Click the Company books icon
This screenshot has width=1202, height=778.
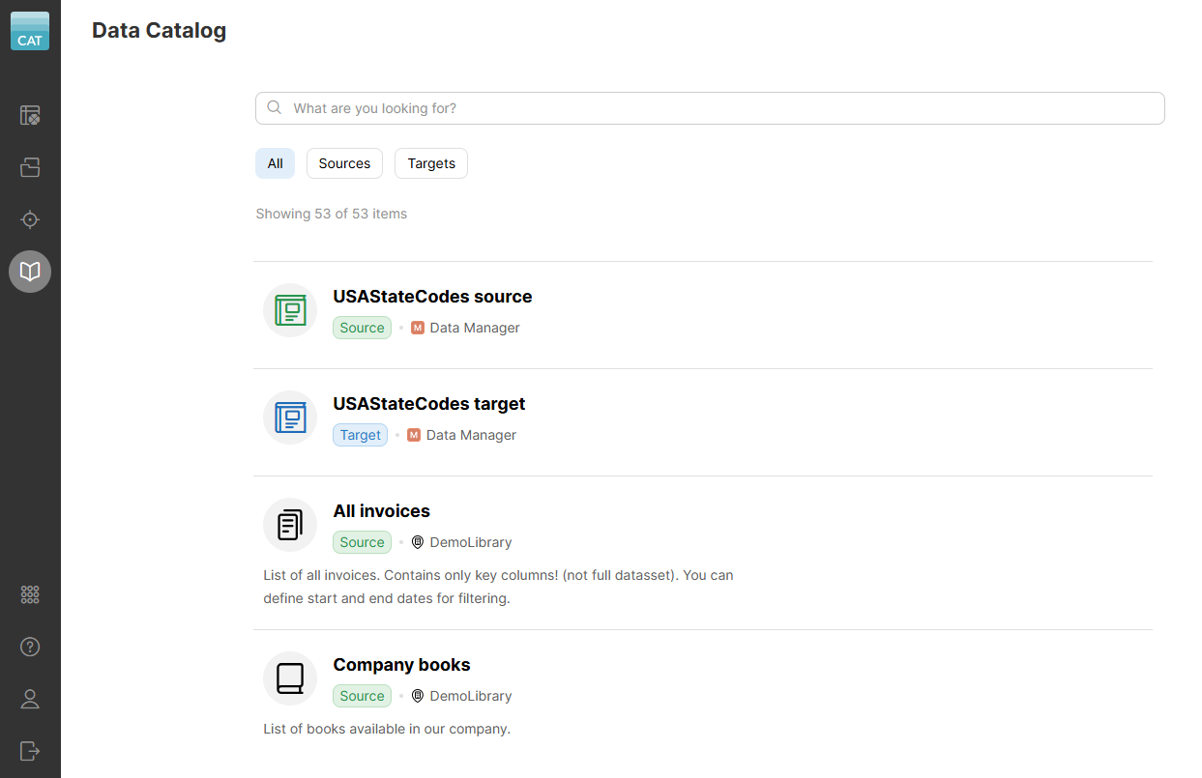point(289,677)
